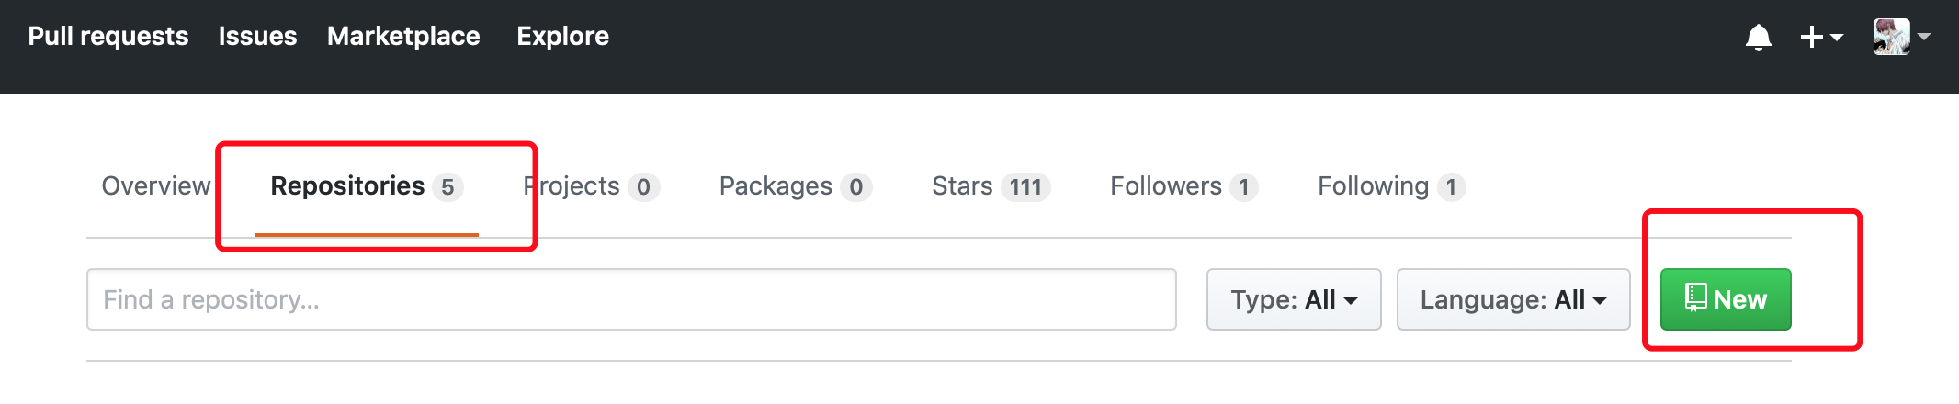Screen dimensions: 1959x404
Task: View the Stars tab
Action: (x=991, y=186)
